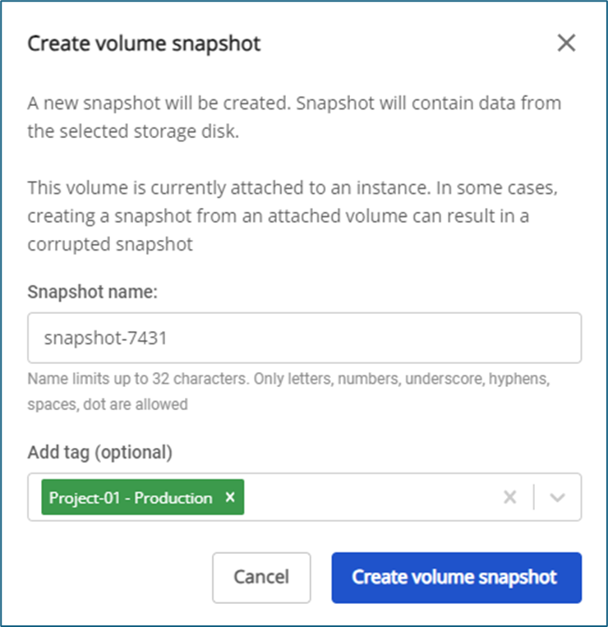Image resolution: width=608 pixels, height=627 pixels.
Task: Click the vertical separator in tag field
Action: (534, 497)
